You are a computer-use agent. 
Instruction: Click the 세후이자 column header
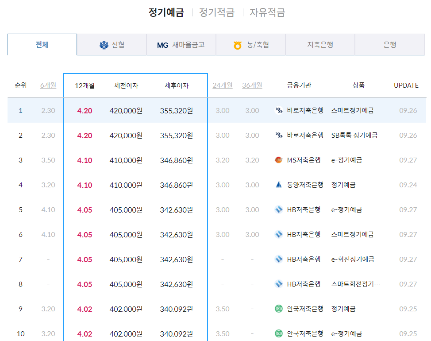tap(177, 86)
